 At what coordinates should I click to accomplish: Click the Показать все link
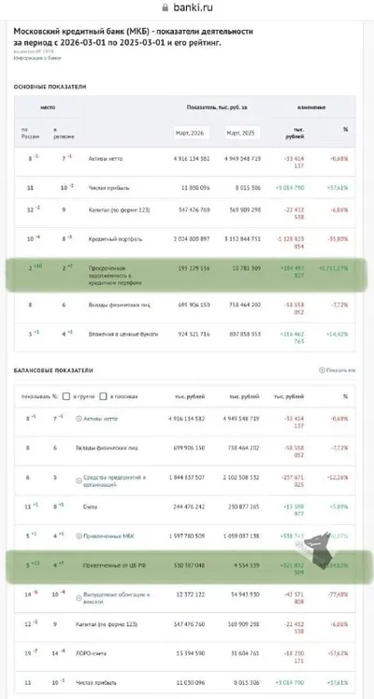click(340, 370)
